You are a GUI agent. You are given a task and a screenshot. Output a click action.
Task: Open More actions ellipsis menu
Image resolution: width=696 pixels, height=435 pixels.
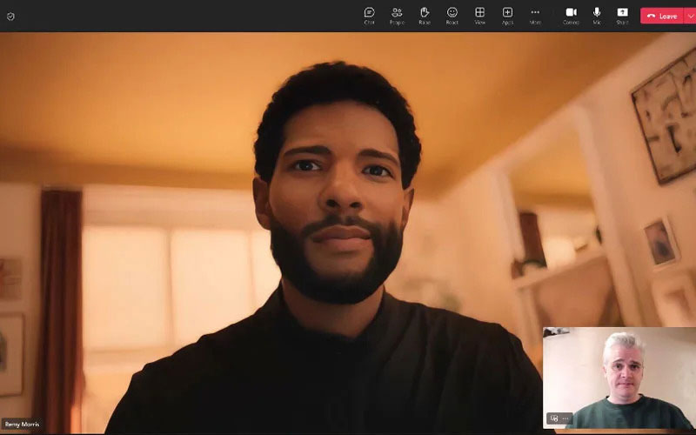(535, 16)
